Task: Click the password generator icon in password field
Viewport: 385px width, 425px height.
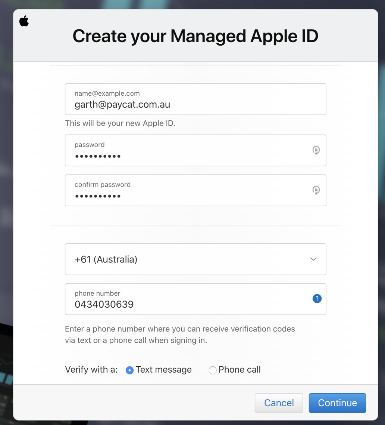Action: coord(316,150)
